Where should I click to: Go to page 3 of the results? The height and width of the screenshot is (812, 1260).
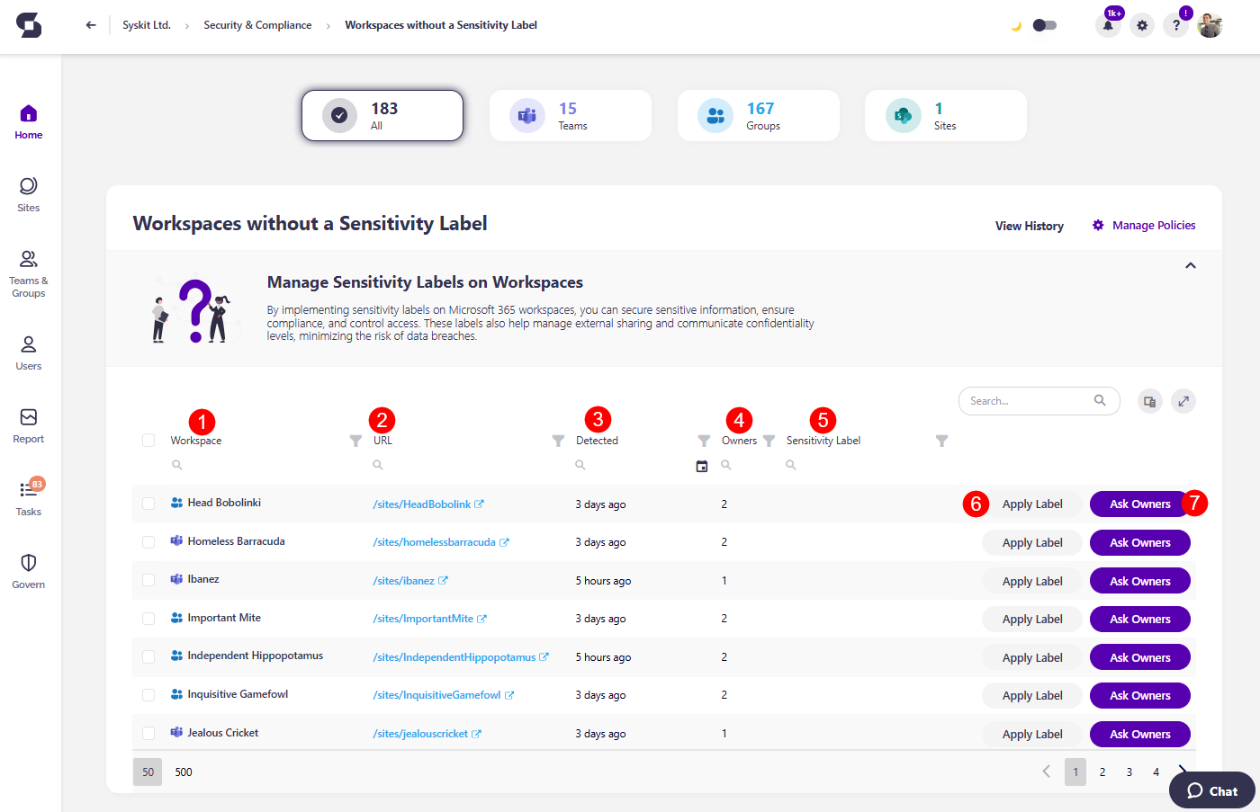(1129, 772)
